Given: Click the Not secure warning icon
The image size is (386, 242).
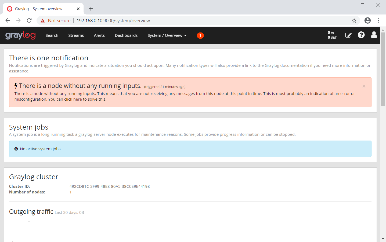Looking at the screenshot, I should click(x=42, y=21).
